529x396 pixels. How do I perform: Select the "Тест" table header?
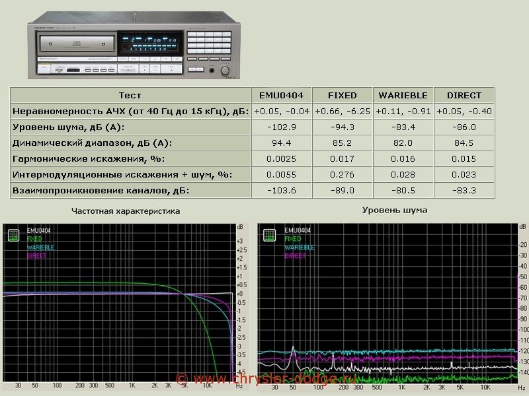[130, 95]
